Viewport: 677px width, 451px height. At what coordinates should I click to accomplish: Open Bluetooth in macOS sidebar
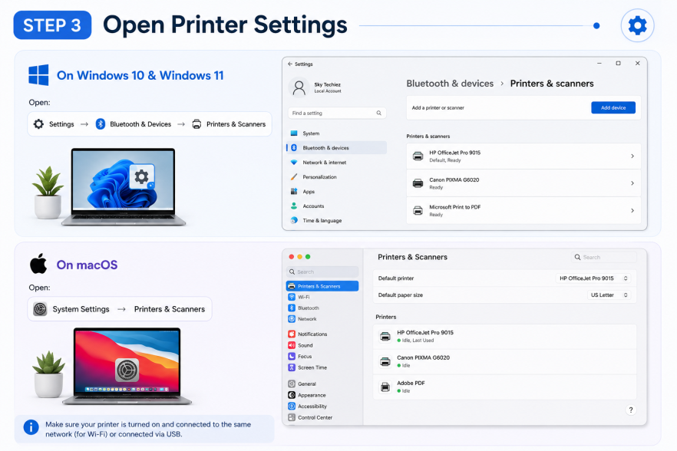(322, 308)
